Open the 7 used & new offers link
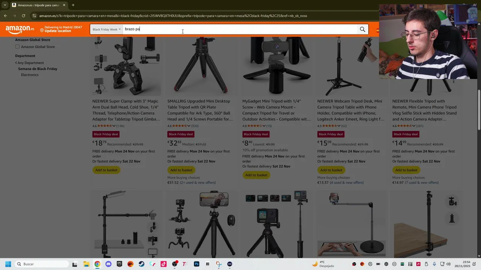This screenshot has width=481, height=270. [422, 183]
